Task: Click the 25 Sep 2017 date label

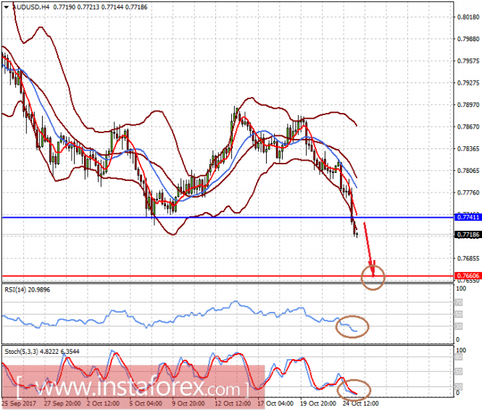Action: point(20,403)
